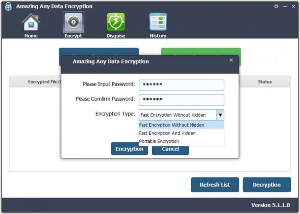Open the History list icon
Image resolution: width=300 pixels, height=214 pixels.
point(158,22)
